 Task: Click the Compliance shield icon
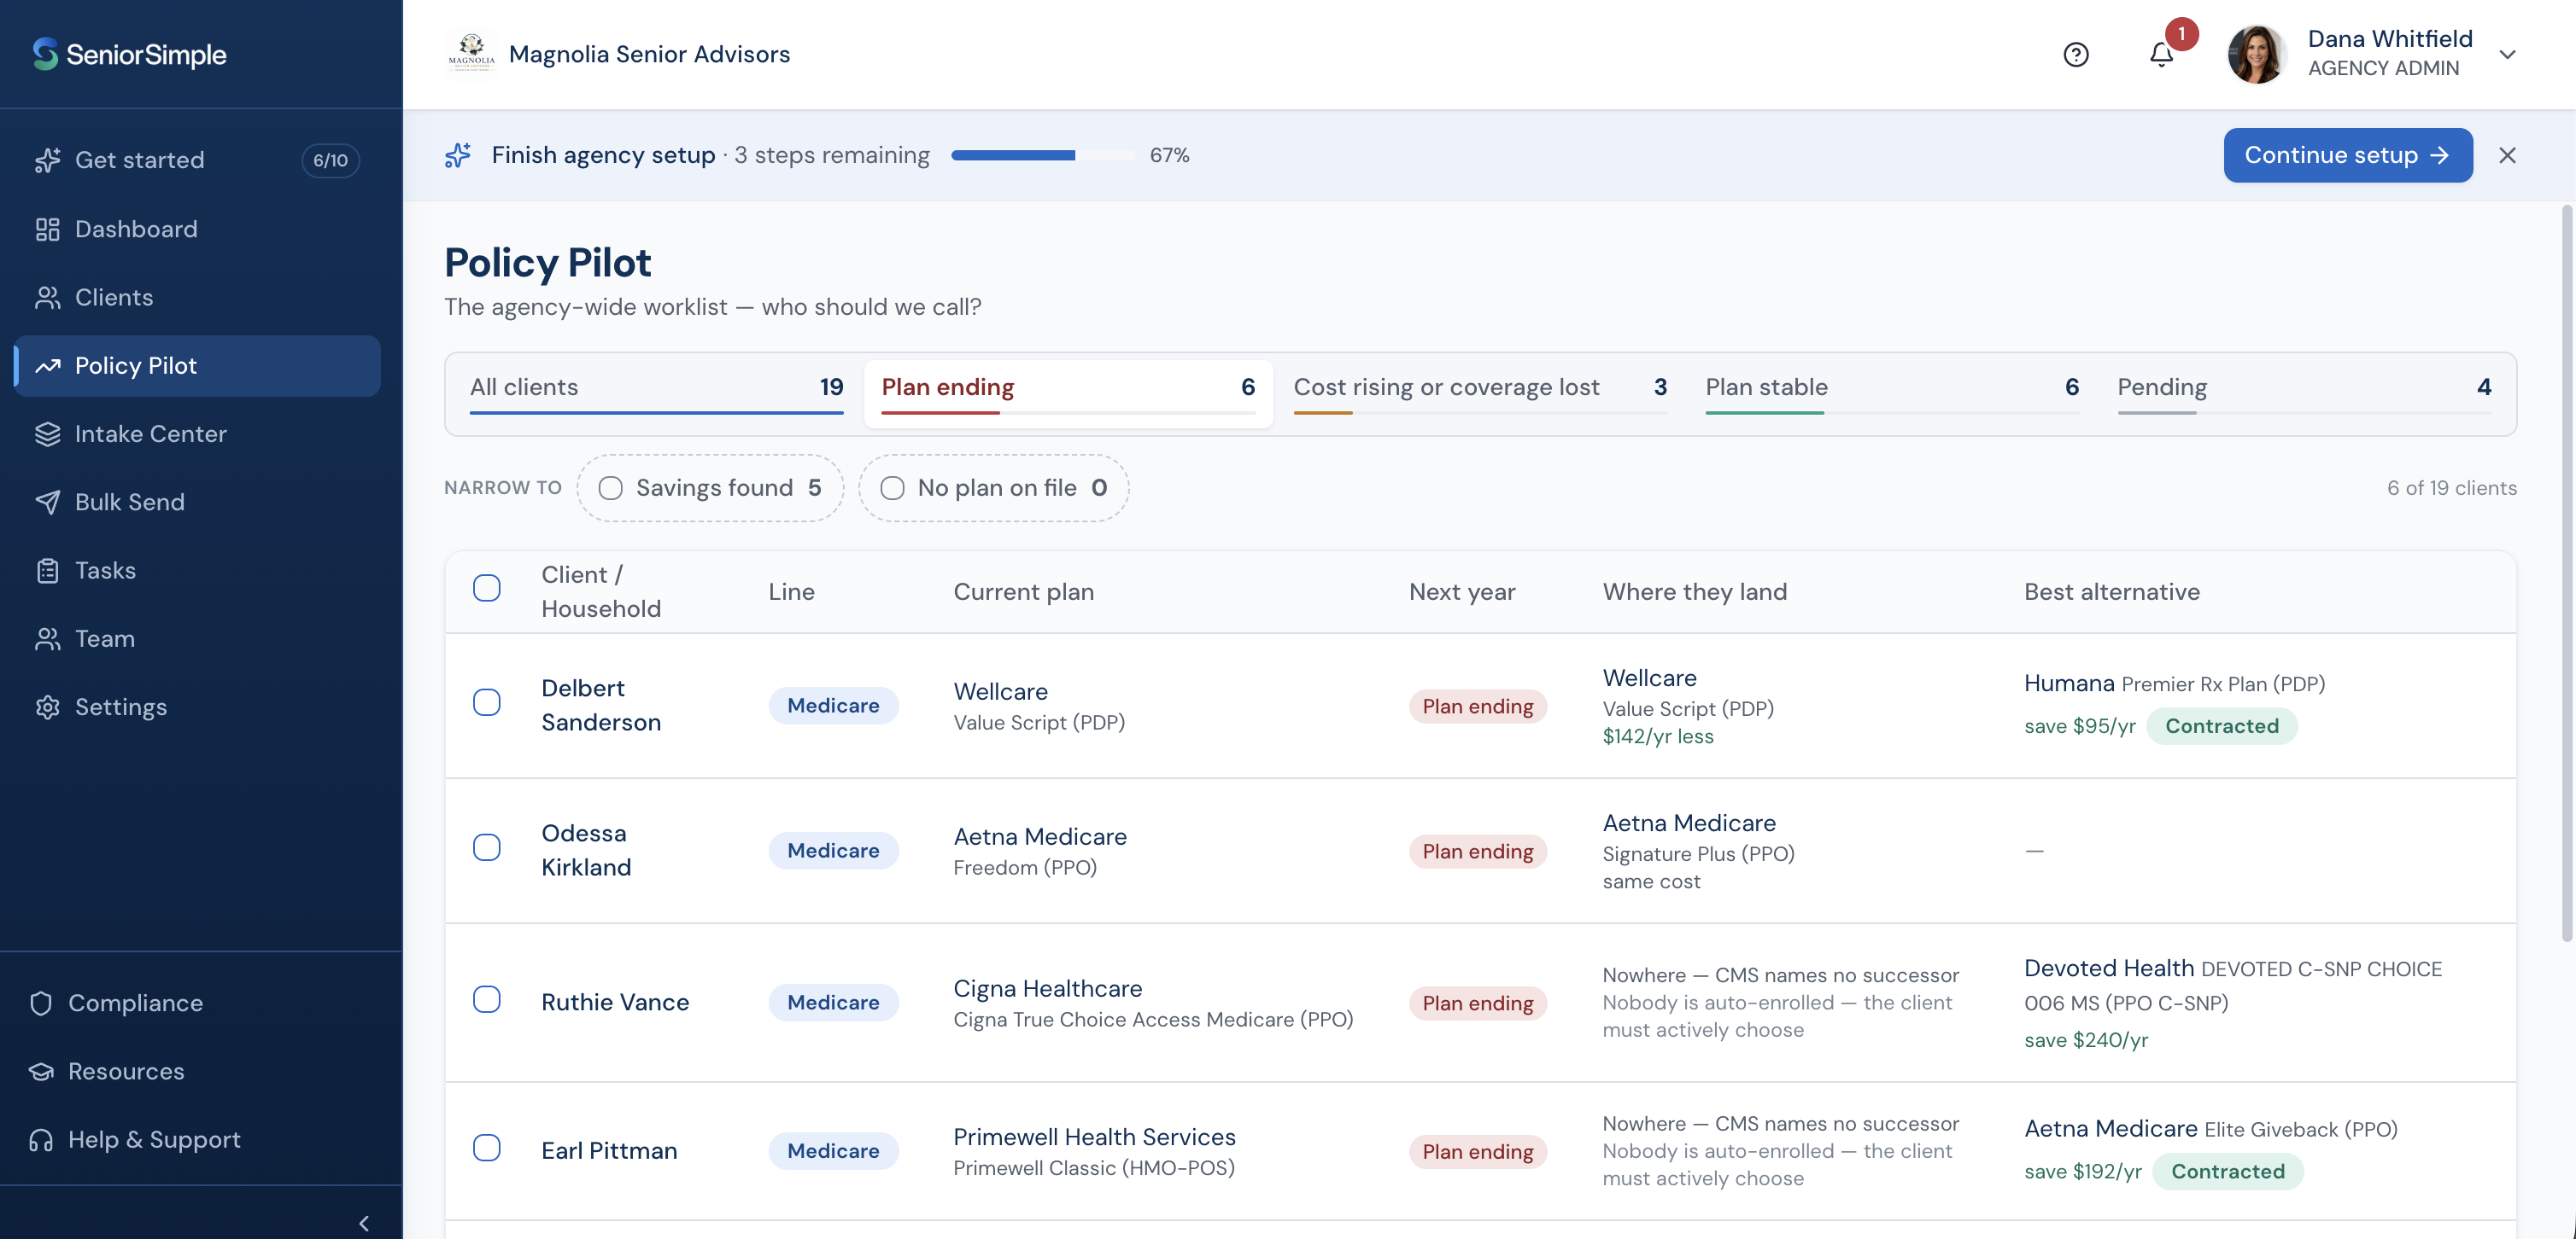point(41,1003)
